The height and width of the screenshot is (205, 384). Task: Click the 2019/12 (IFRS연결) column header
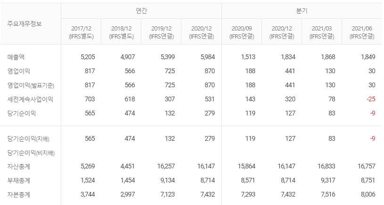[162, 32]
